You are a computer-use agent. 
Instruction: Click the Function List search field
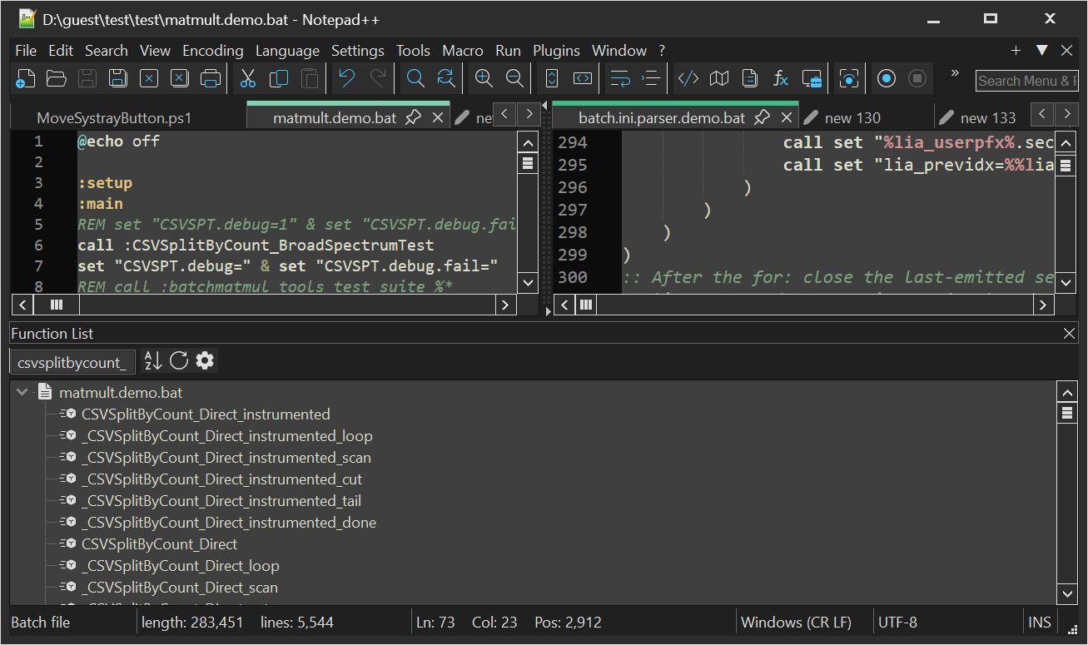pos(72,362)
